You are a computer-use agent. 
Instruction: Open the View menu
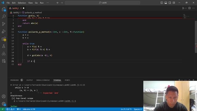tap(30, 3)
